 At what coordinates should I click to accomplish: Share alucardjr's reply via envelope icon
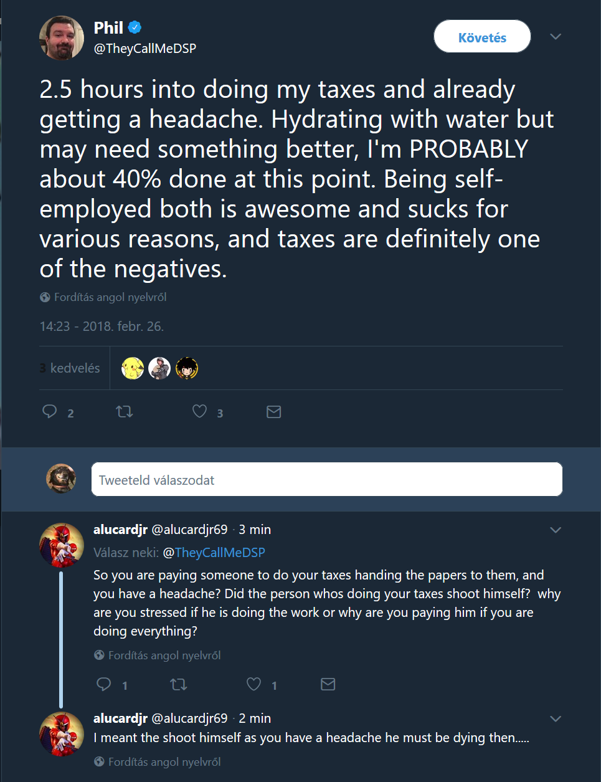tap(328, 684)
